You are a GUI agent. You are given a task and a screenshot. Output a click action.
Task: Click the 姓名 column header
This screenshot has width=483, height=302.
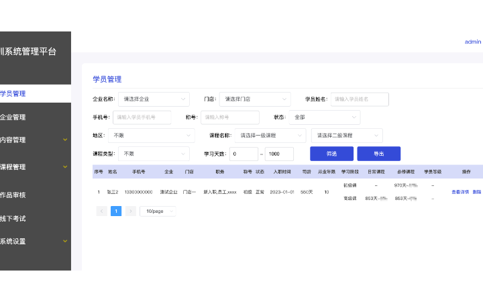click(x=113, y=172)
